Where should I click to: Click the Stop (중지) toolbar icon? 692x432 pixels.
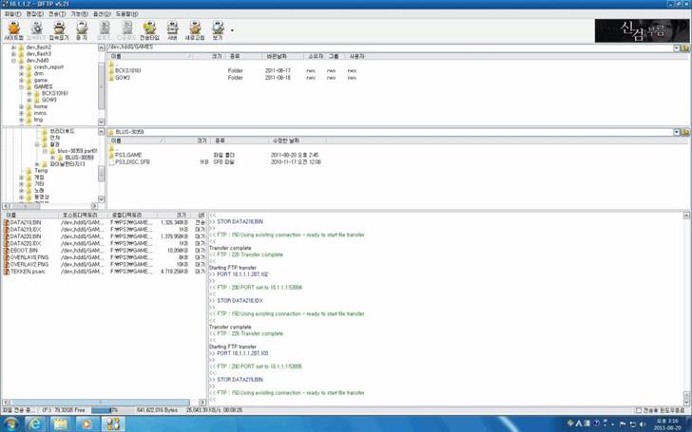click(x=80, y=29)
